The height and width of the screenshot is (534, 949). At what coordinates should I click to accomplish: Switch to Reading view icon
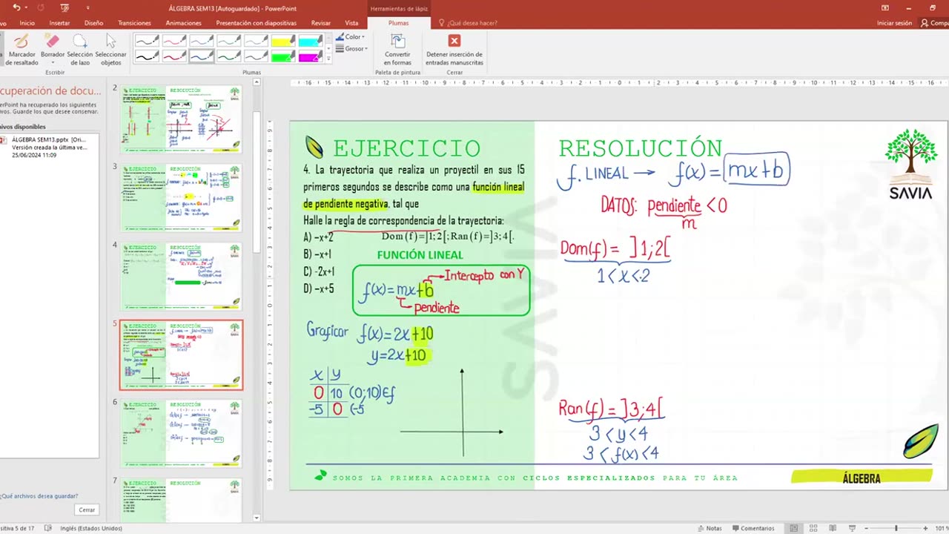pos(834,528)
